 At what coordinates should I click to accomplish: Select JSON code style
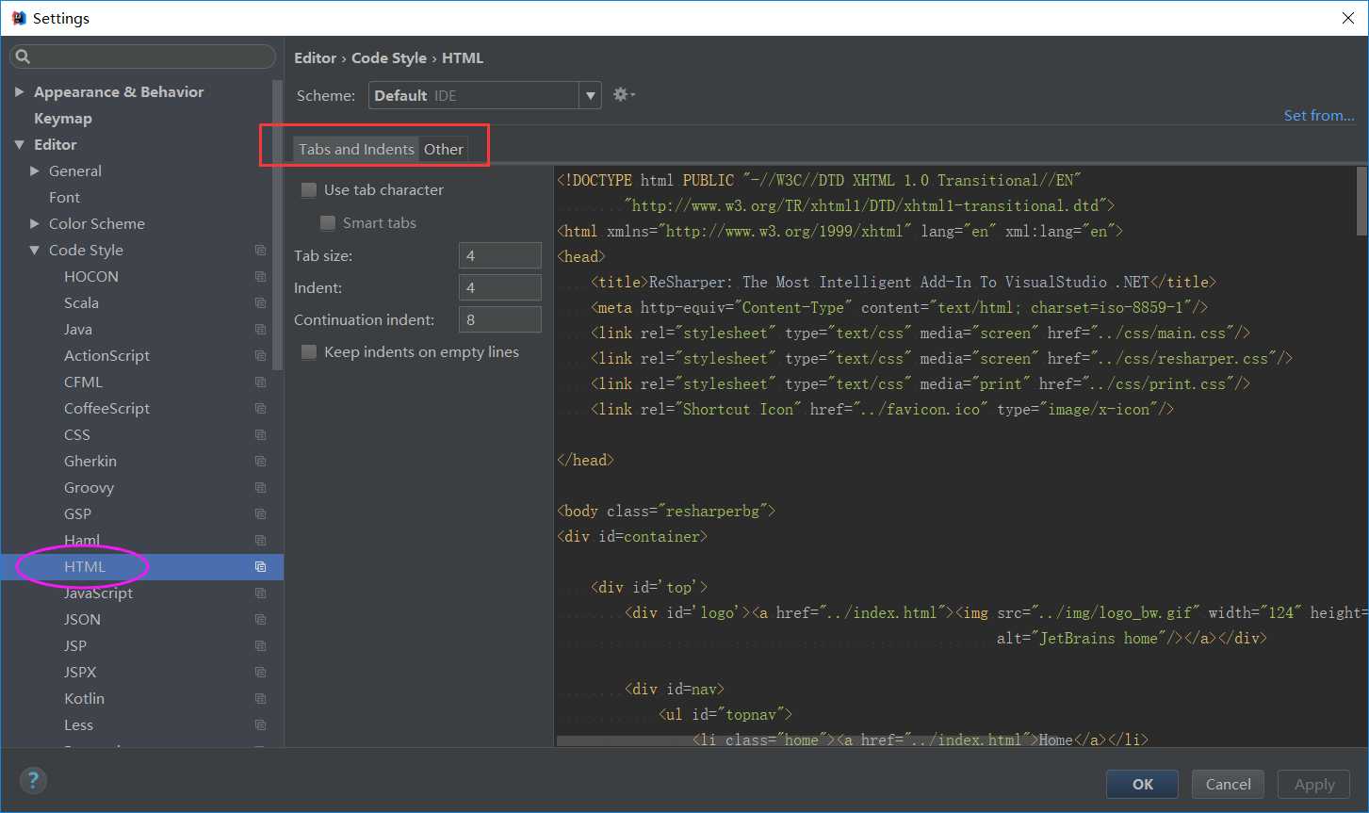82,619
